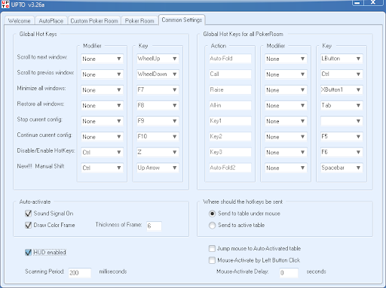Open Tab key dropdown
The image size is (386, 288).
click(x=342, y=105)
